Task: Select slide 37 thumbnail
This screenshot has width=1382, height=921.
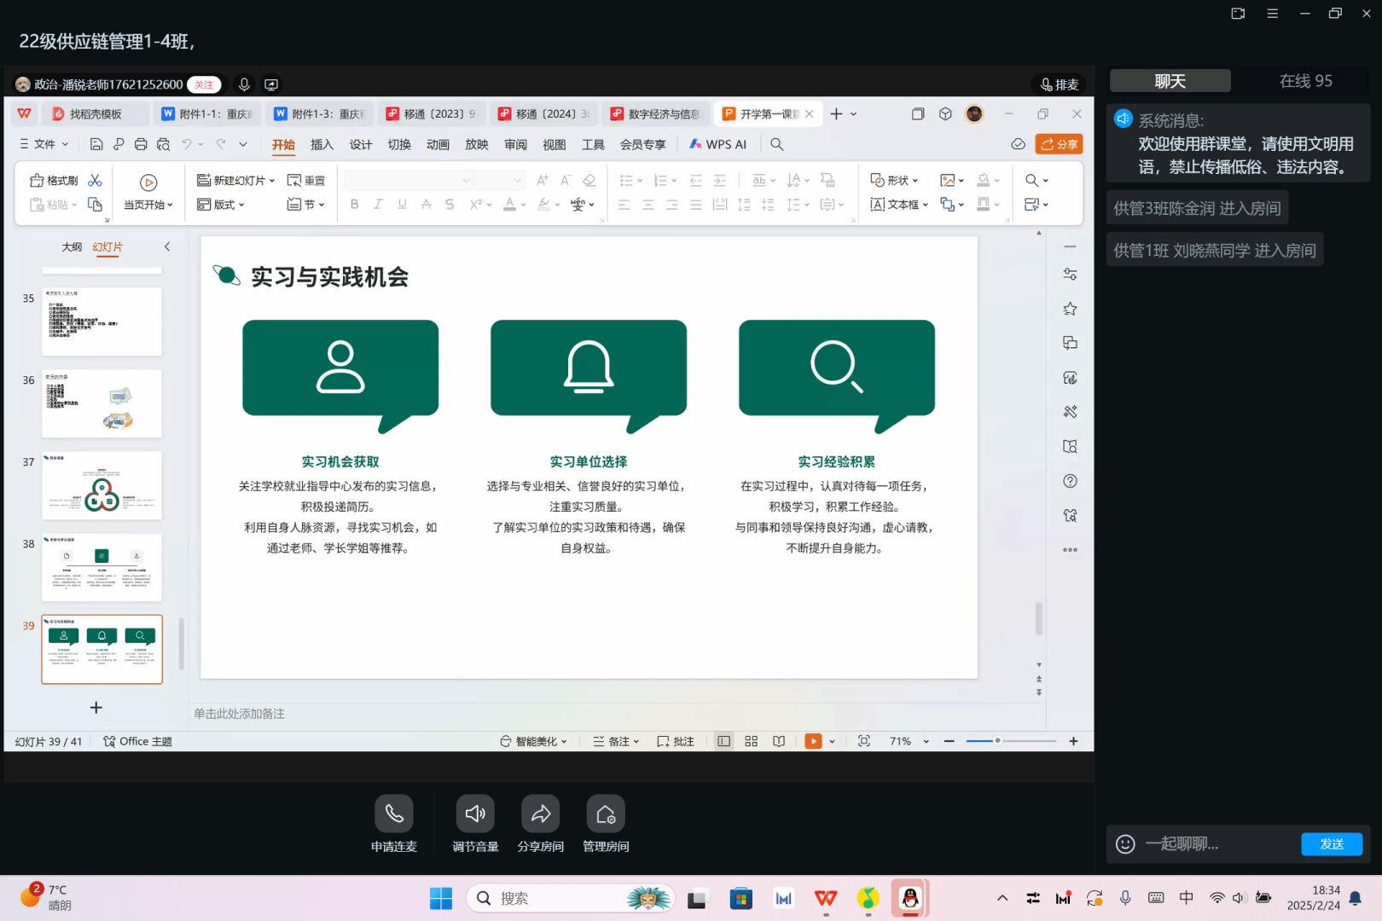Action: 102,485
